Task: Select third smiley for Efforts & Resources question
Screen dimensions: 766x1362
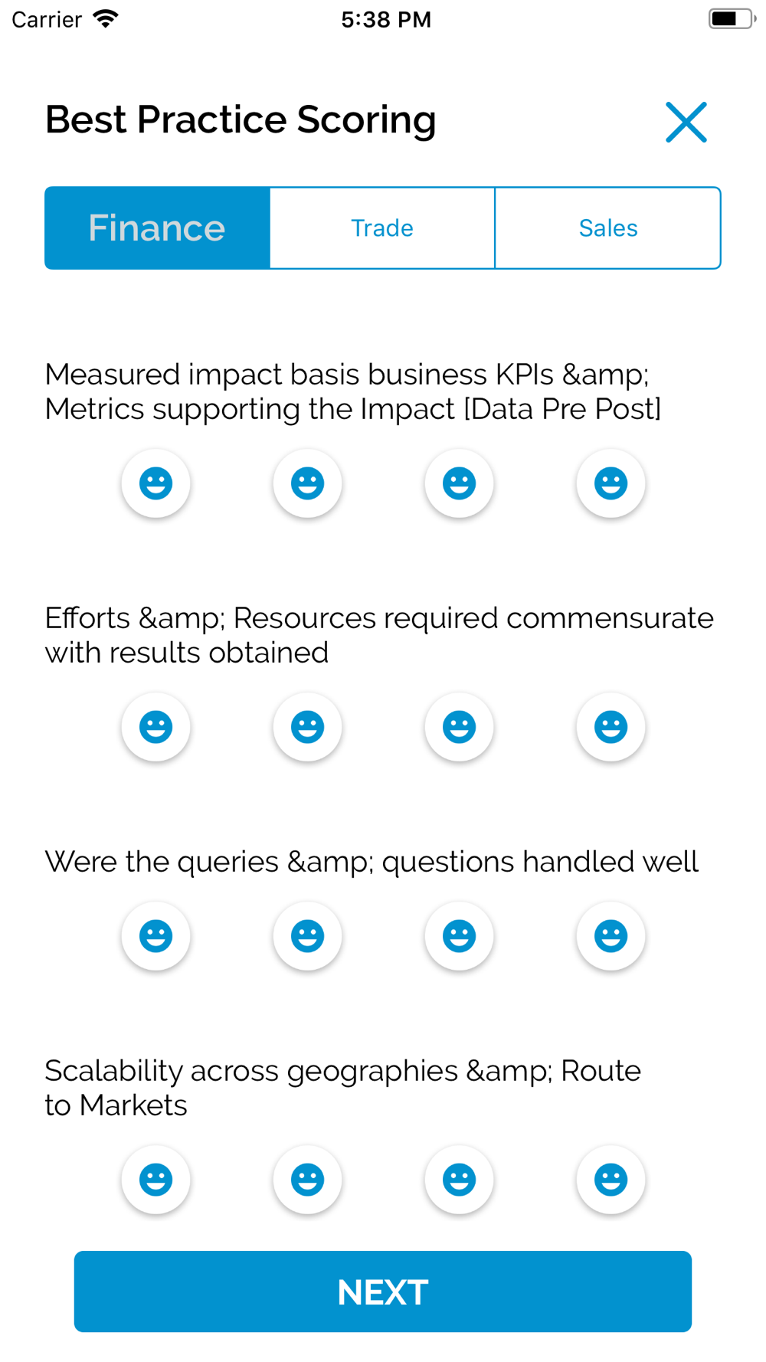Action: pos(459,727)
